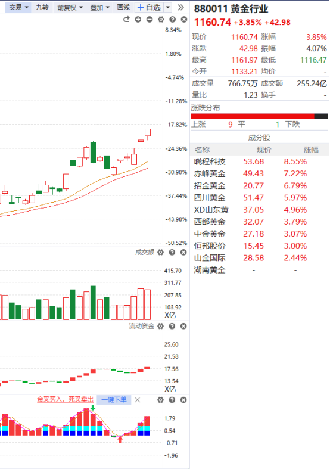Select the 九转 toolbar item
The width and height of the screenshot is (330, 469).
(42, 8)
